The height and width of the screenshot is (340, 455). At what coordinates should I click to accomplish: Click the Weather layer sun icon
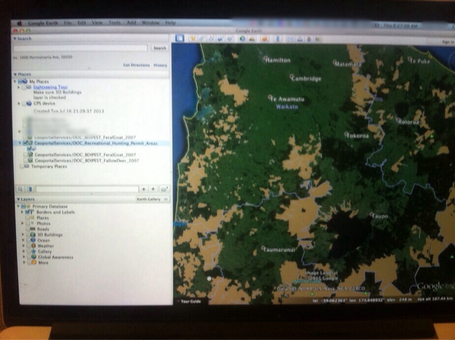tap(33, 246)
